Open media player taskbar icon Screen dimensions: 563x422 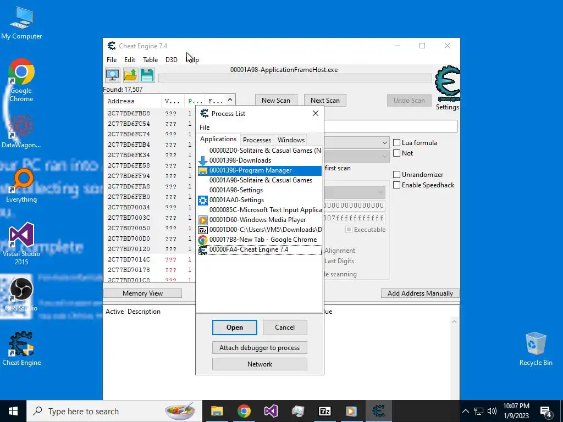351,411
